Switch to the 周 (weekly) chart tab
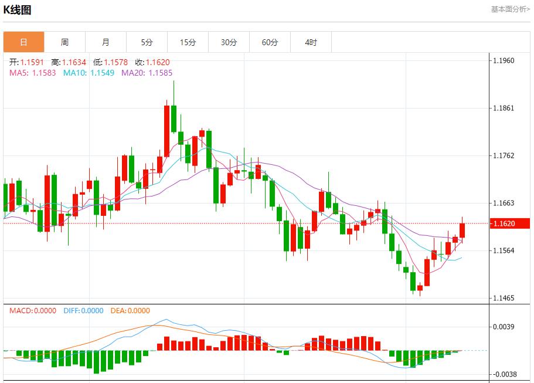This screenshot has width=534, height=383. pyautogui.click(x=65, y=42)
